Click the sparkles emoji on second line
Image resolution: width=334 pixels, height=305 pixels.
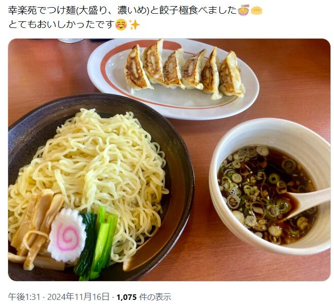coord(135,25)
